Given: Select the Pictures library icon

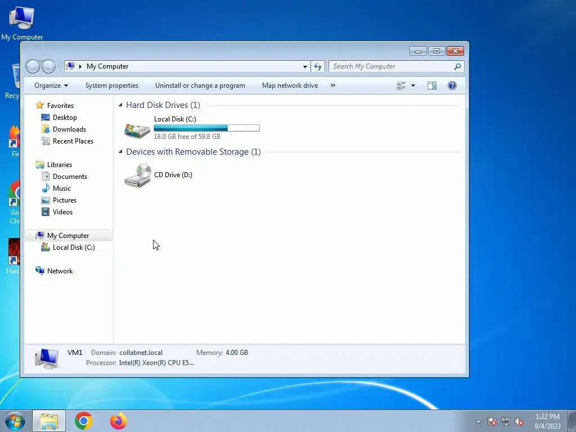Looking at the screenshot, I should point(46,200).
